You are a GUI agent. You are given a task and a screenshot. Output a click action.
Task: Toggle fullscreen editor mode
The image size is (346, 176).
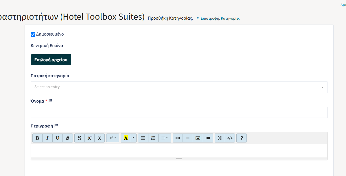click(x=220, y=138)
